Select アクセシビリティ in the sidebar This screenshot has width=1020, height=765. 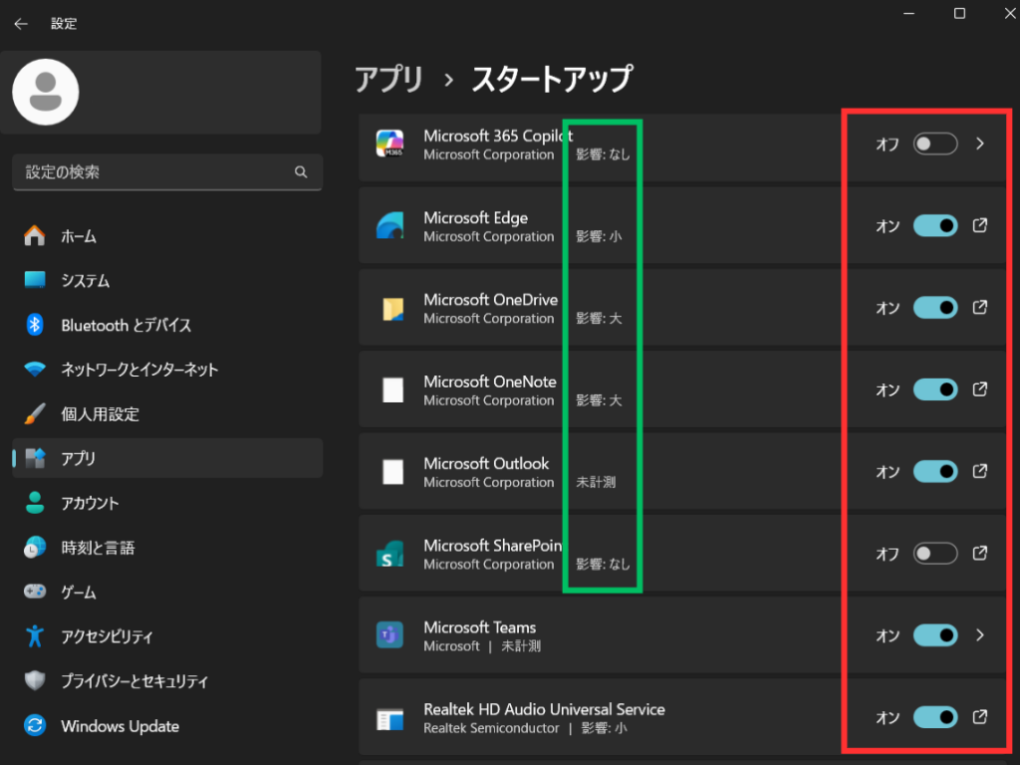tap(167, 637)
